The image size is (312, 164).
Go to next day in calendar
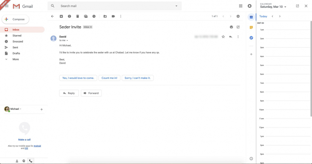click(280, 16)
